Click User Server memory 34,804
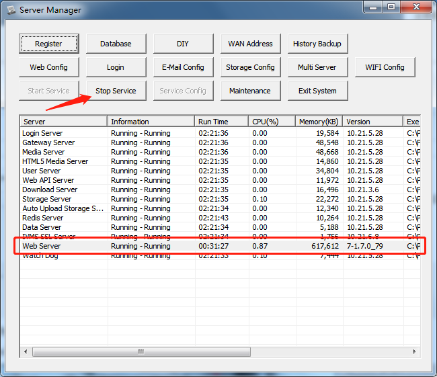The width and height of the screenshot is (437, 377). point(327,171)
